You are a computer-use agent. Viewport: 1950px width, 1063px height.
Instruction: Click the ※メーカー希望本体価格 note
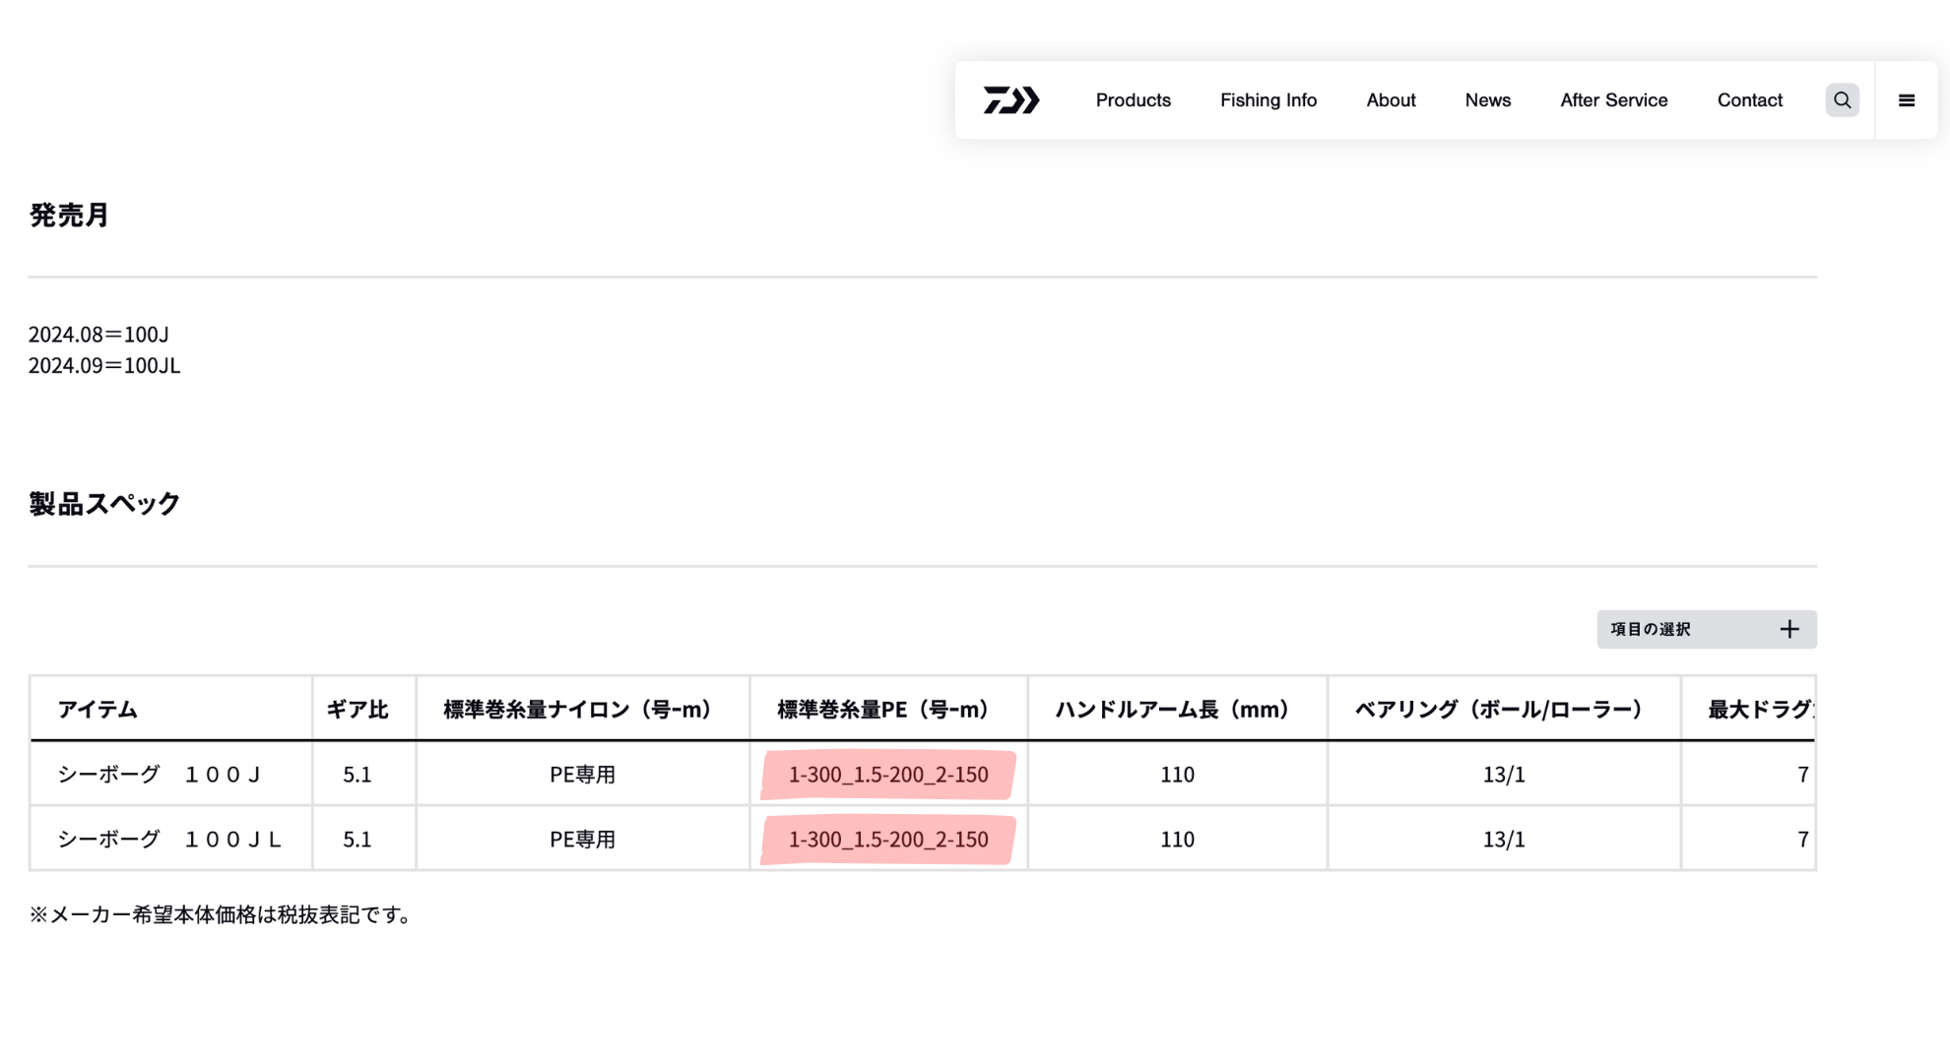click(x=220, y=914)
